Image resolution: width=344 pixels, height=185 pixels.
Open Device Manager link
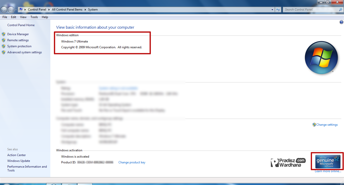tap(18, 34)
